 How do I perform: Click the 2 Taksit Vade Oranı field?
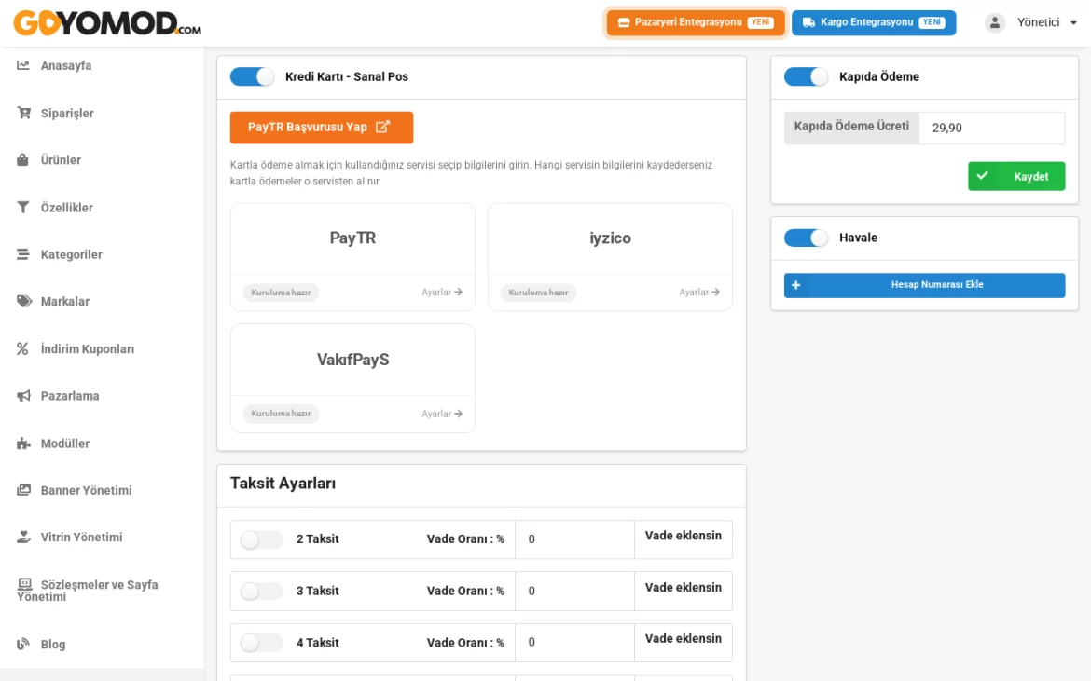tap(574, 539)
